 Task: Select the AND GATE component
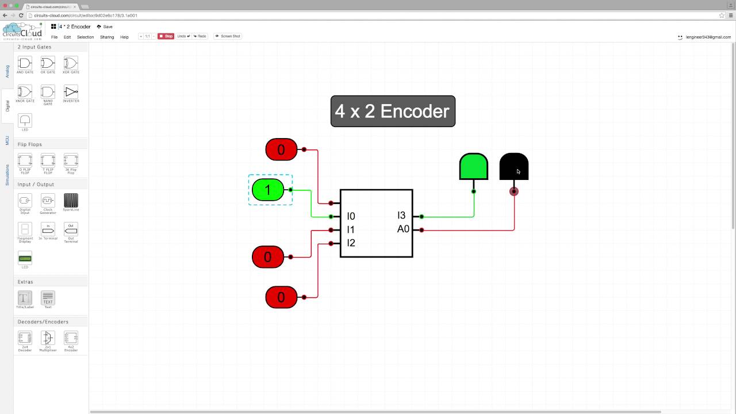click(x=25, y=64)
